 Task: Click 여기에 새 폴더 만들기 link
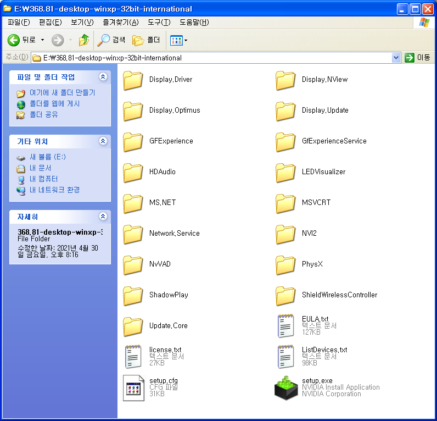coord(63,93)
